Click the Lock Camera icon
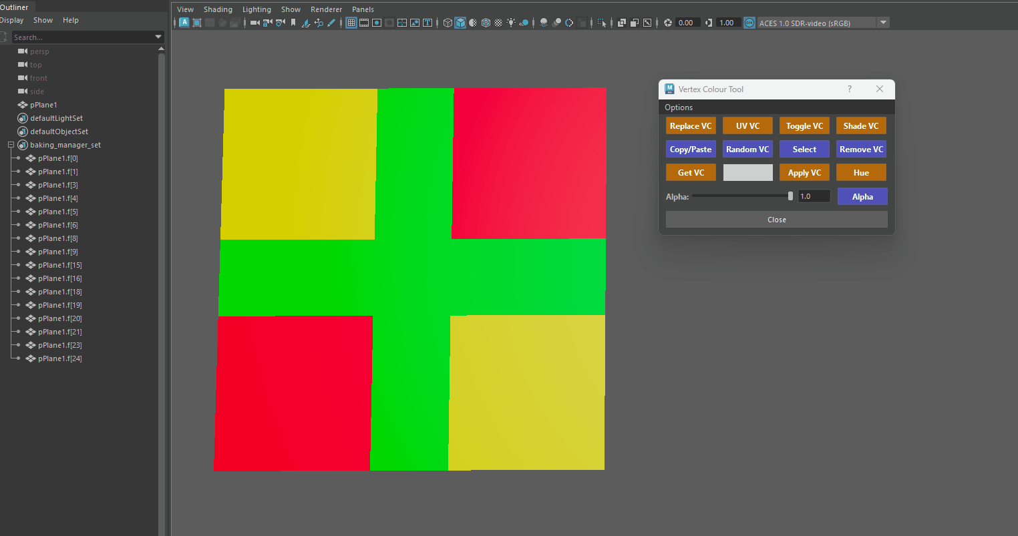The image size is (1018, 536). (268, 23)
